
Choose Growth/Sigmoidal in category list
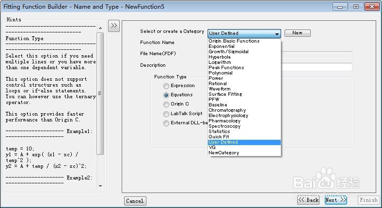tap(244, 52)
